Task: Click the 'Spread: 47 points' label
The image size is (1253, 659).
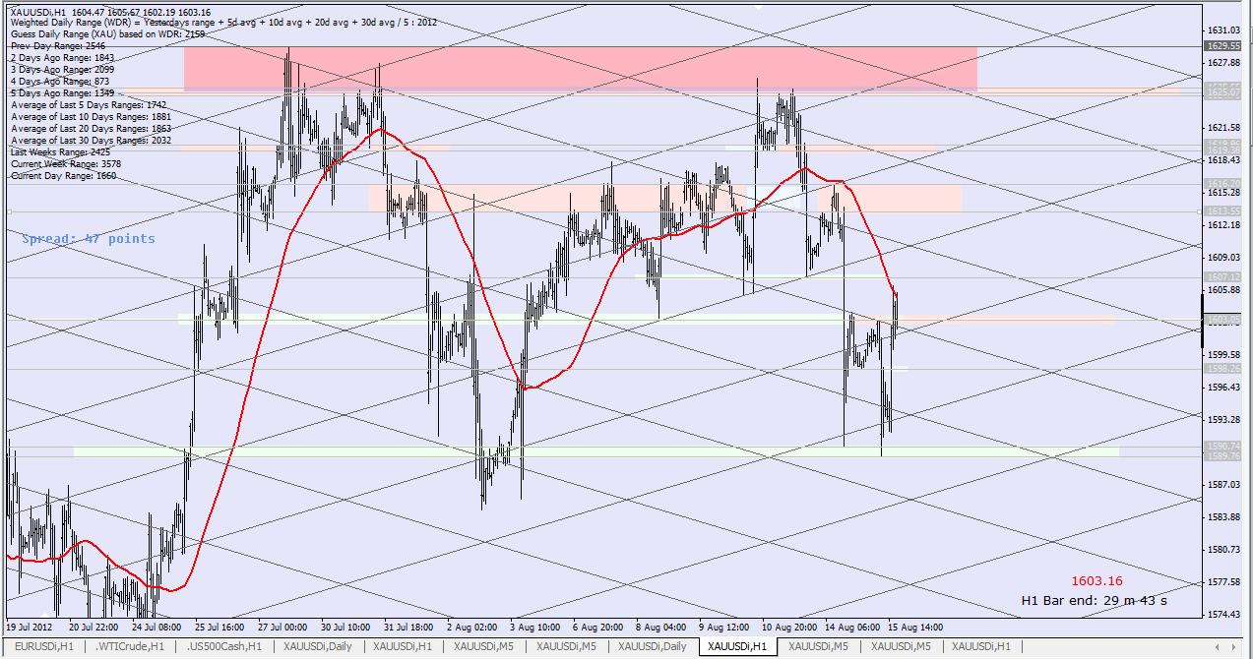Action: pos(89,239)
